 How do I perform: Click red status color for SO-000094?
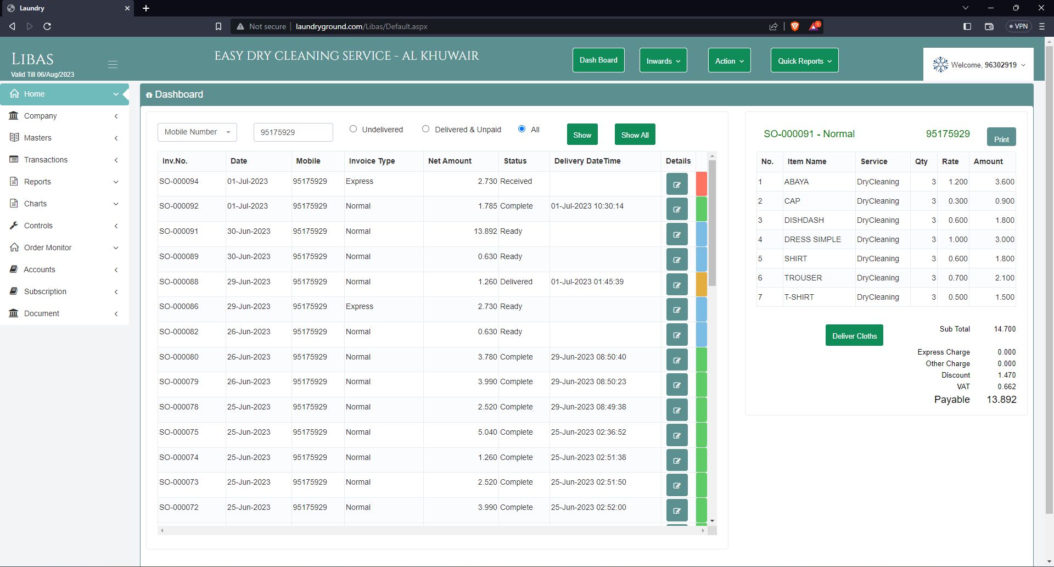coord(701,184)
